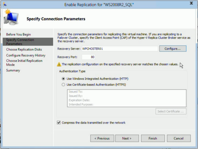Screen dimensions: 198x149
Task: Click the Specify Connection Parameters heading
Action: pyautogui.click(x=56, y=19)
